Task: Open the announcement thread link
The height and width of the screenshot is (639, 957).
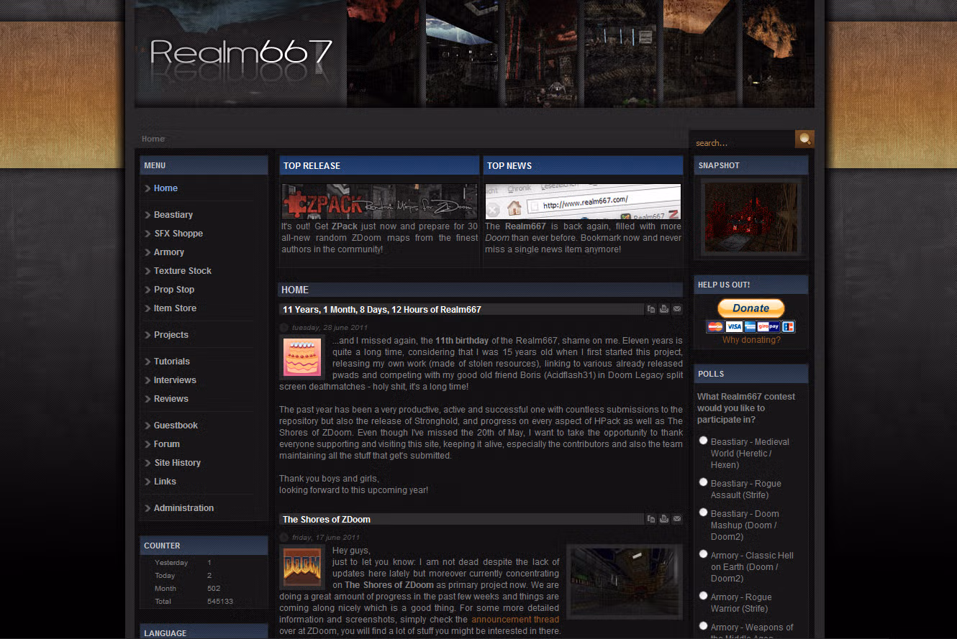Action: click(515, 619)
